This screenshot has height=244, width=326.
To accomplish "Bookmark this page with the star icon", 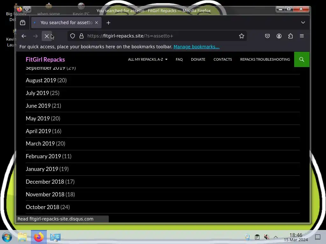I will (x=241, y=36).
